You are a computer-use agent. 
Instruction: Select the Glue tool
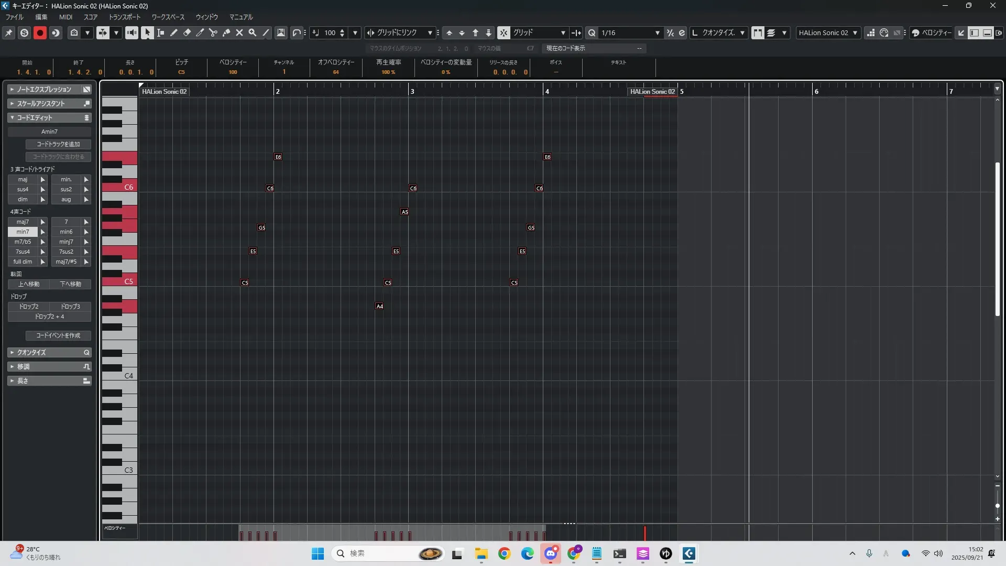(226, 32)
